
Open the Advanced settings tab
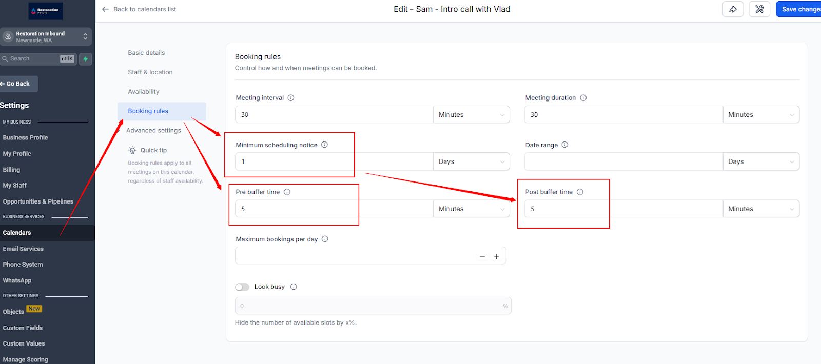click(153, 131)
